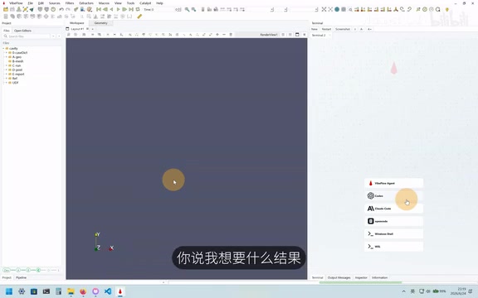Increase terminal font with A+ button
This screenshot has width=478, height=298.
(369, 29)
